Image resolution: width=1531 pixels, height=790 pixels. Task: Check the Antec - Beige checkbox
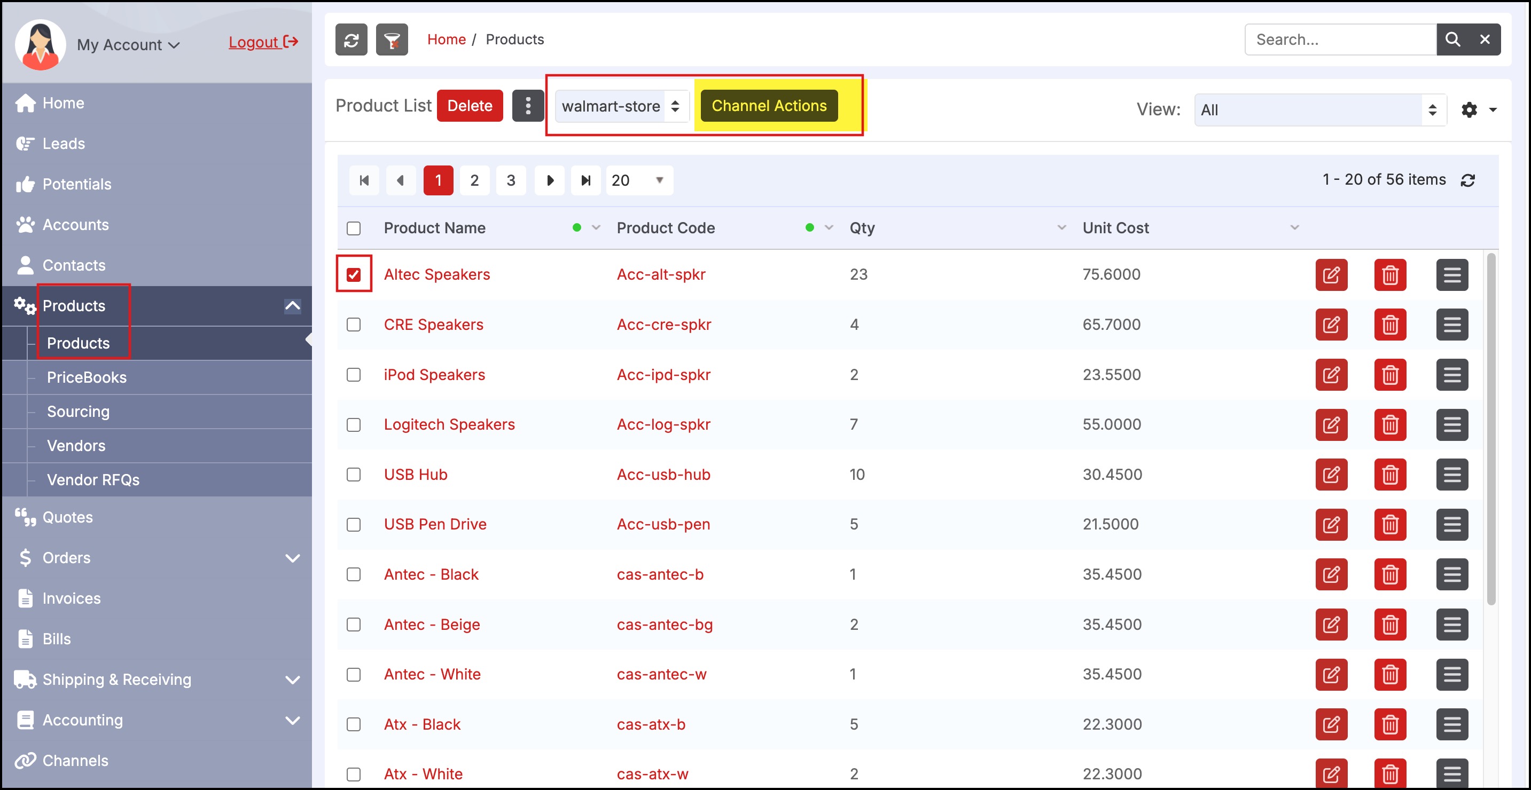tap(354, 625)
